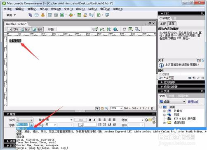Insert a date from the toolbar
The height and width of the screenshot is (154, 207).
(x=79, y=15)
